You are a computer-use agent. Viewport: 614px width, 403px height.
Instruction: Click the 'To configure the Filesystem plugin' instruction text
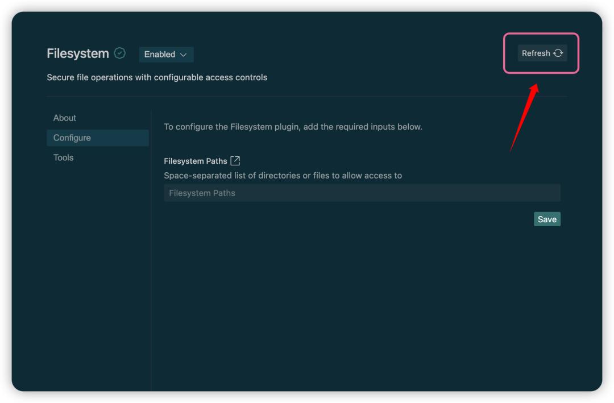tap(293, 127)
